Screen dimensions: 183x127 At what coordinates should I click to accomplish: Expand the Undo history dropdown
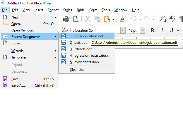coord(141,19)
